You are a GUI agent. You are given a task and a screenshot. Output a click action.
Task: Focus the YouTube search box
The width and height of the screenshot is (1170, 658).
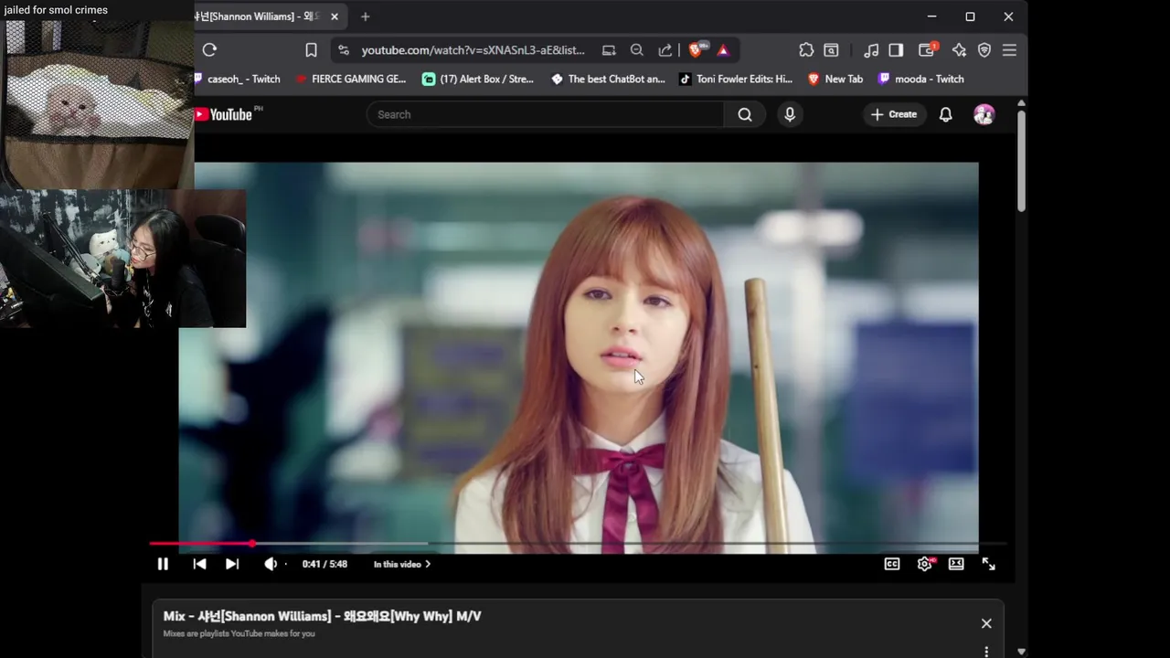tap(546, 114)
